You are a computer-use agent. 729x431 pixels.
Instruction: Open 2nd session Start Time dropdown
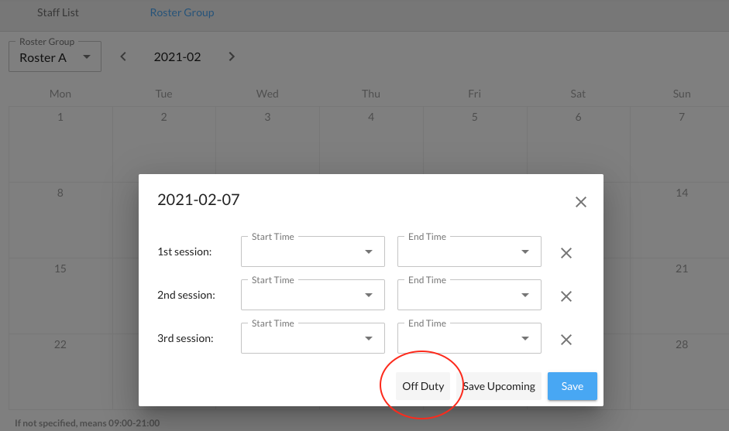(x=312, y=296)
